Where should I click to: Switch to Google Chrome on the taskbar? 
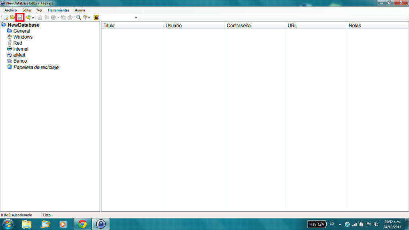82,224
